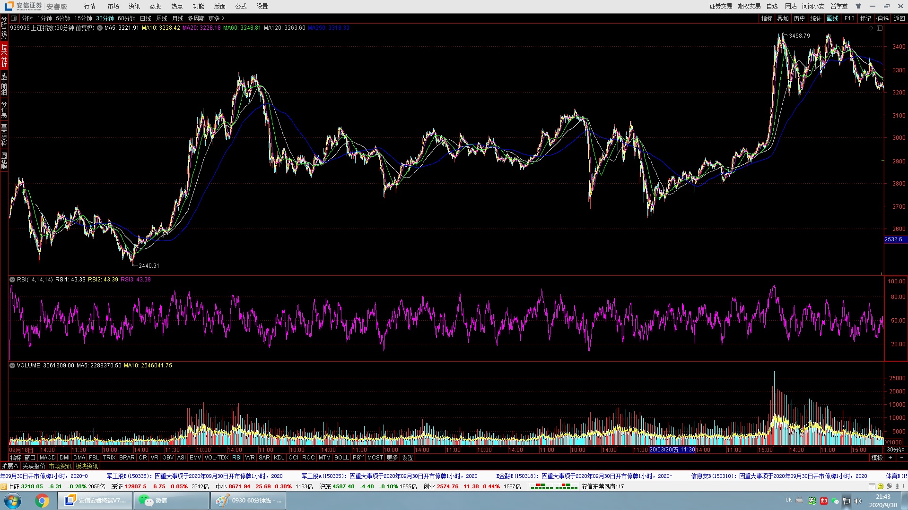
Task: Select the BOLL indicator
Action: [x=341, y=458]
